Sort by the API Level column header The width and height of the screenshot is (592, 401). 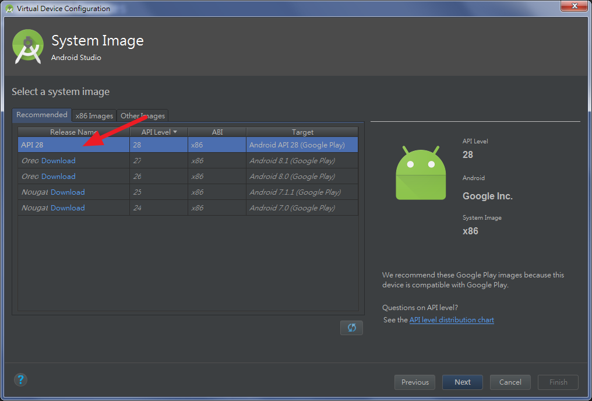159,132
